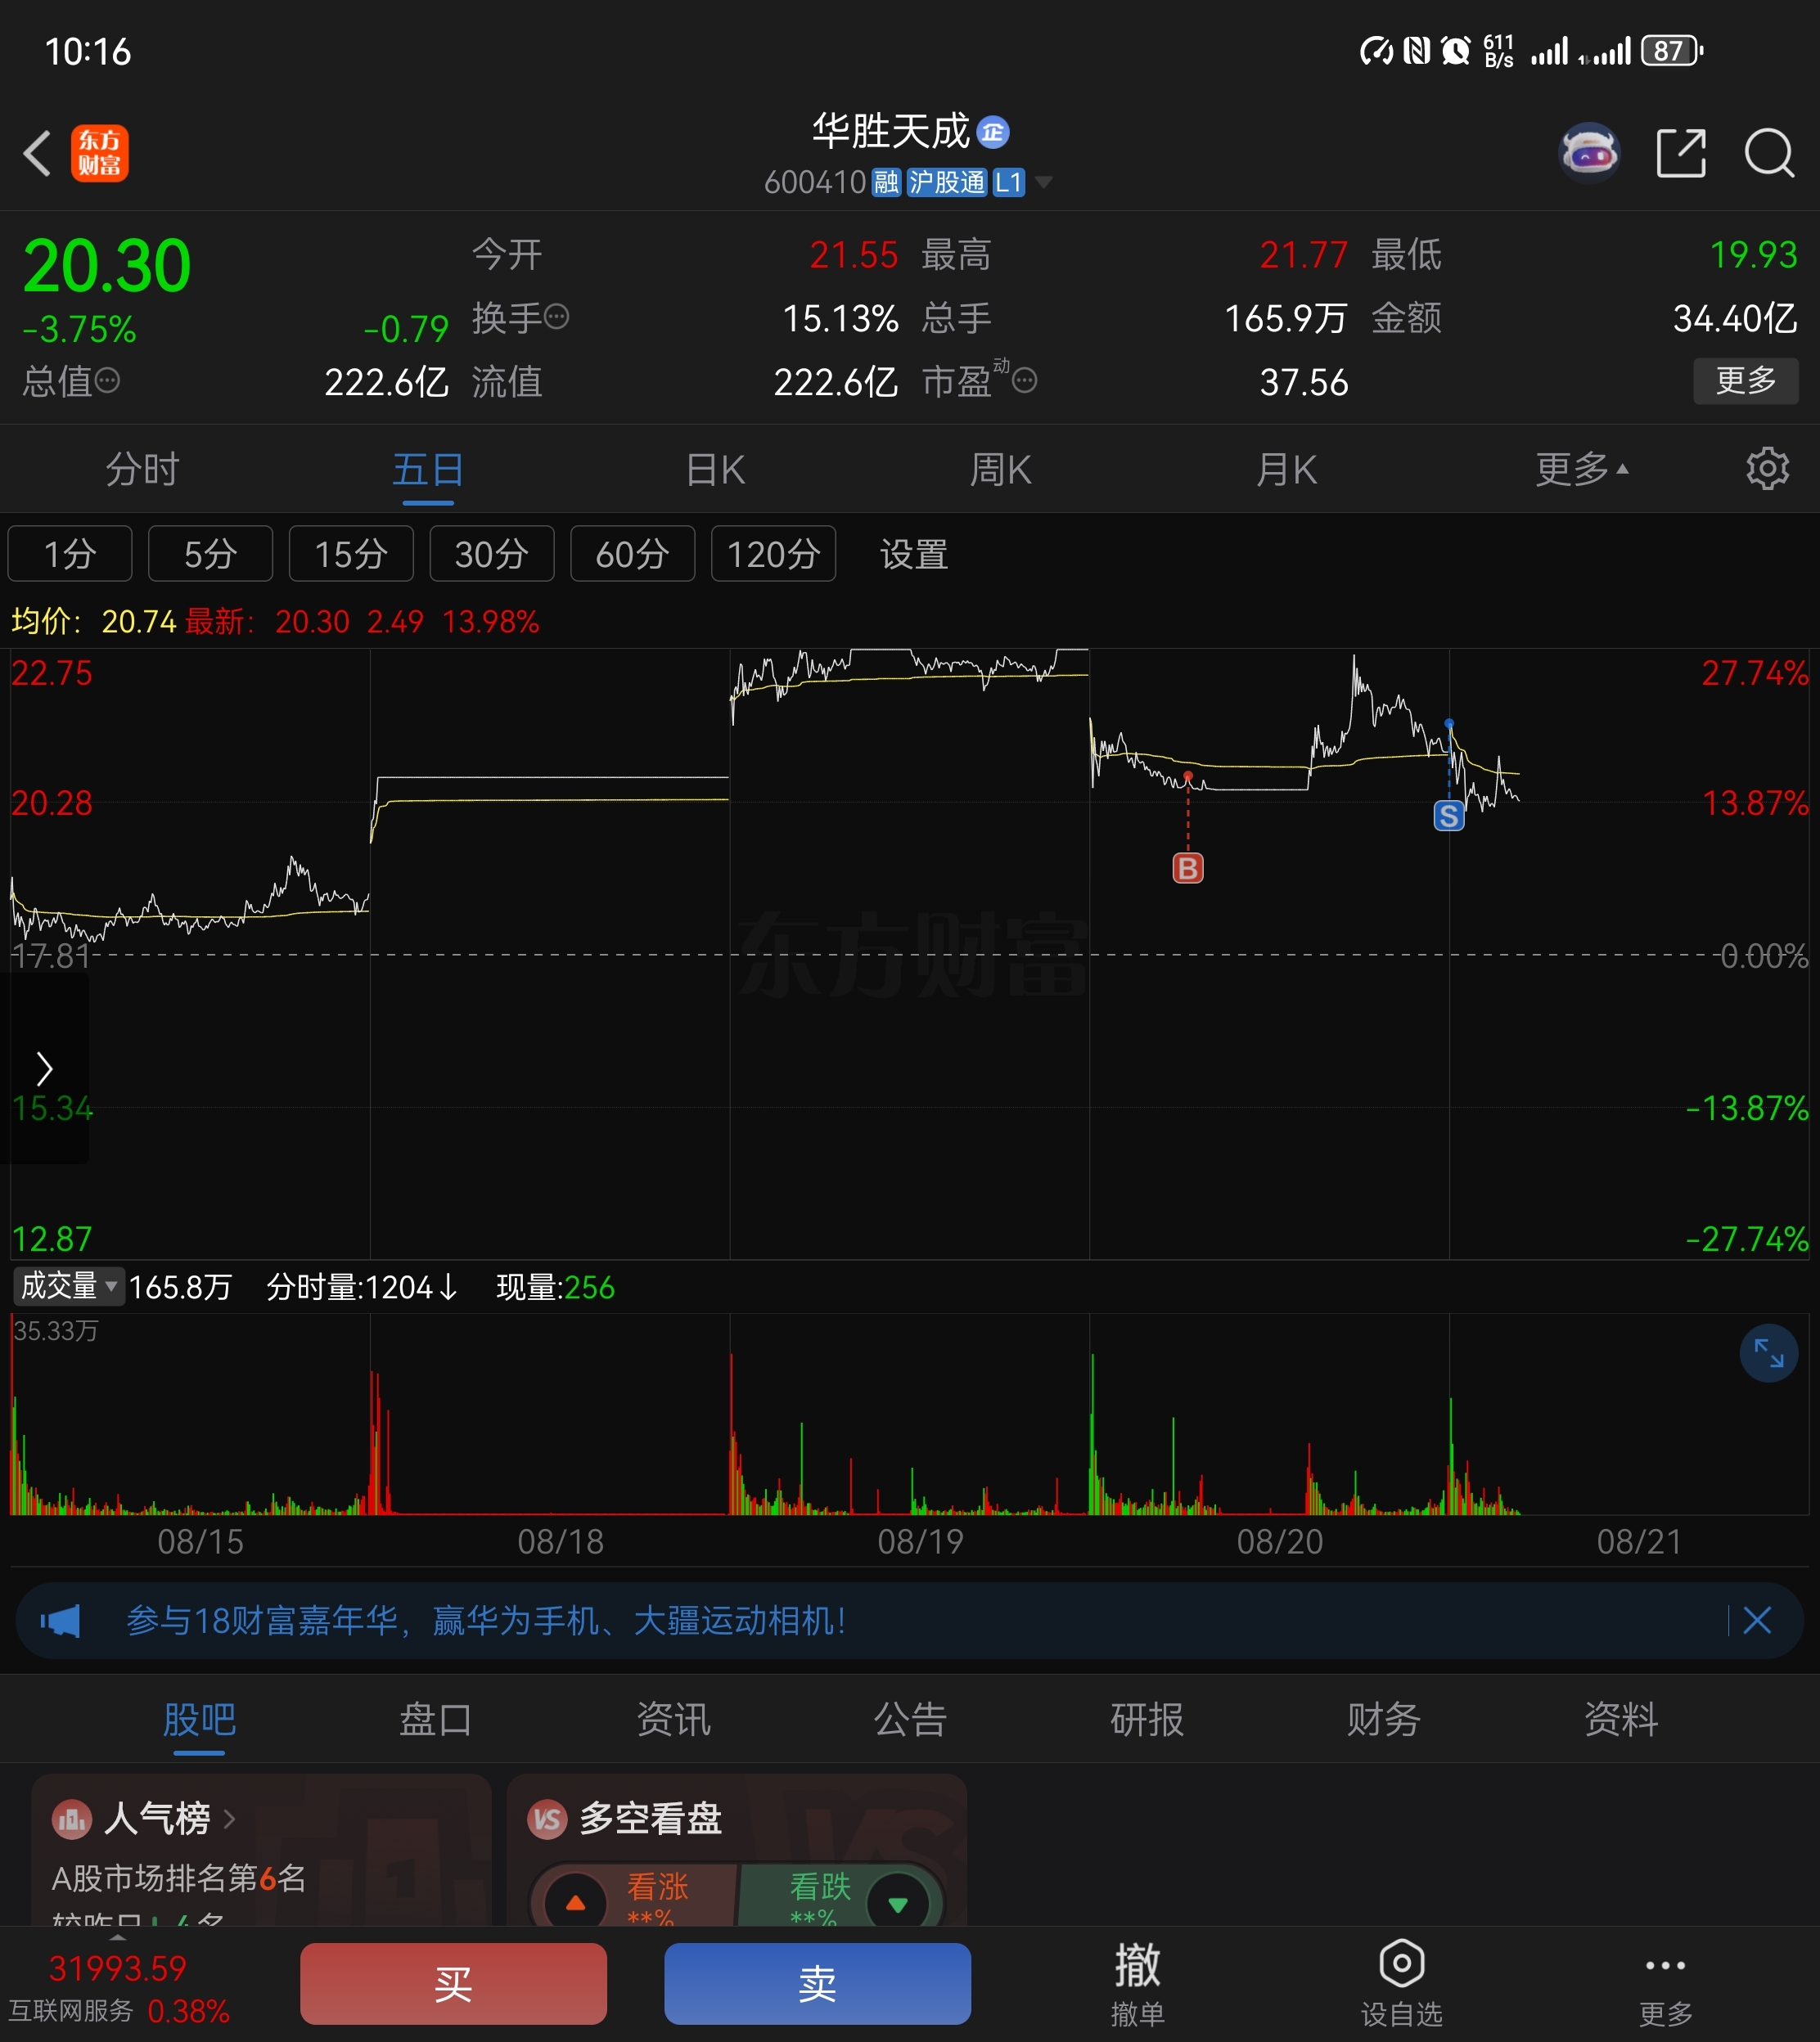Tap the 人气榜 ranking icon
Screen dimensions: 1820x2042
(x=72, y=1819)
